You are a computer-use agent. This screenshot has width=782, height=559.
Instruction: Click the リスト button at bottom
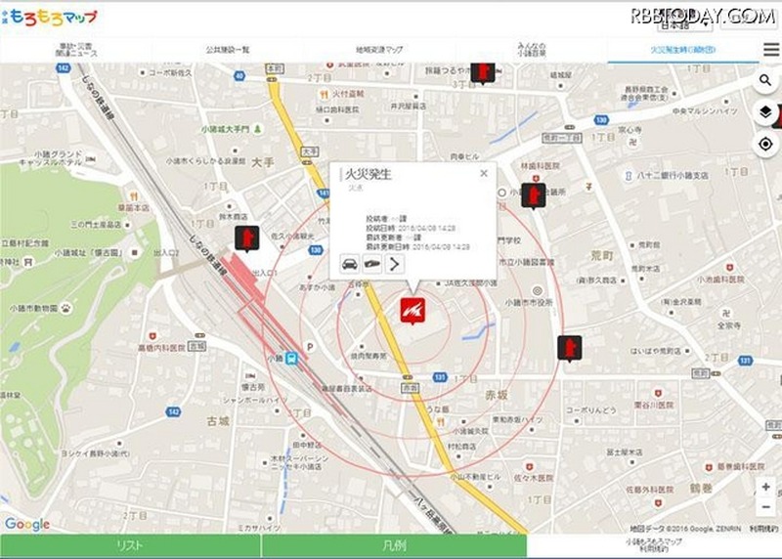click(130, 546)
